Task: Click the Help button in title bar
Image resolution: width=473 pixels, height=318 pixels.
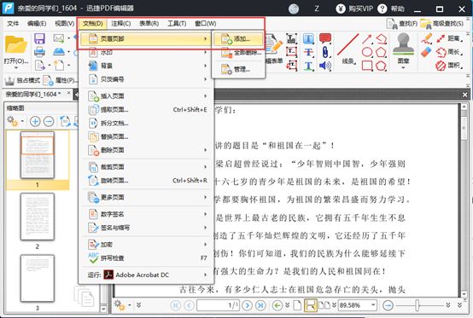Action: click(391, 9)
